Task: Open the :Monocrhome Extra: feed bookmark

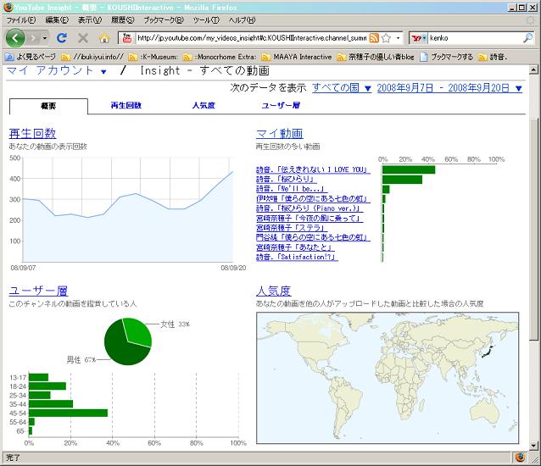Action: (220, 58)
